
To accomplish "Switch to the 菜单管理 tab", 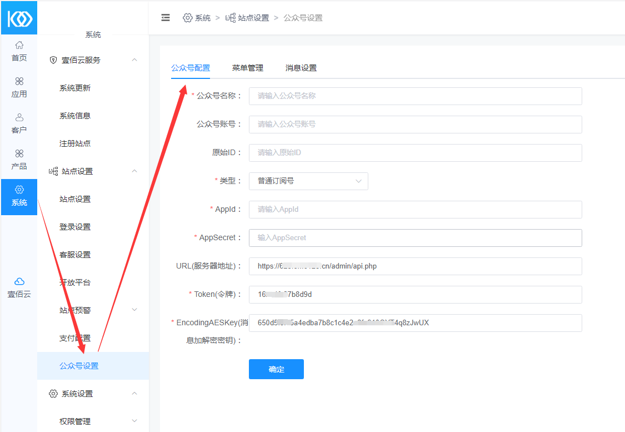I will point(248,68).
